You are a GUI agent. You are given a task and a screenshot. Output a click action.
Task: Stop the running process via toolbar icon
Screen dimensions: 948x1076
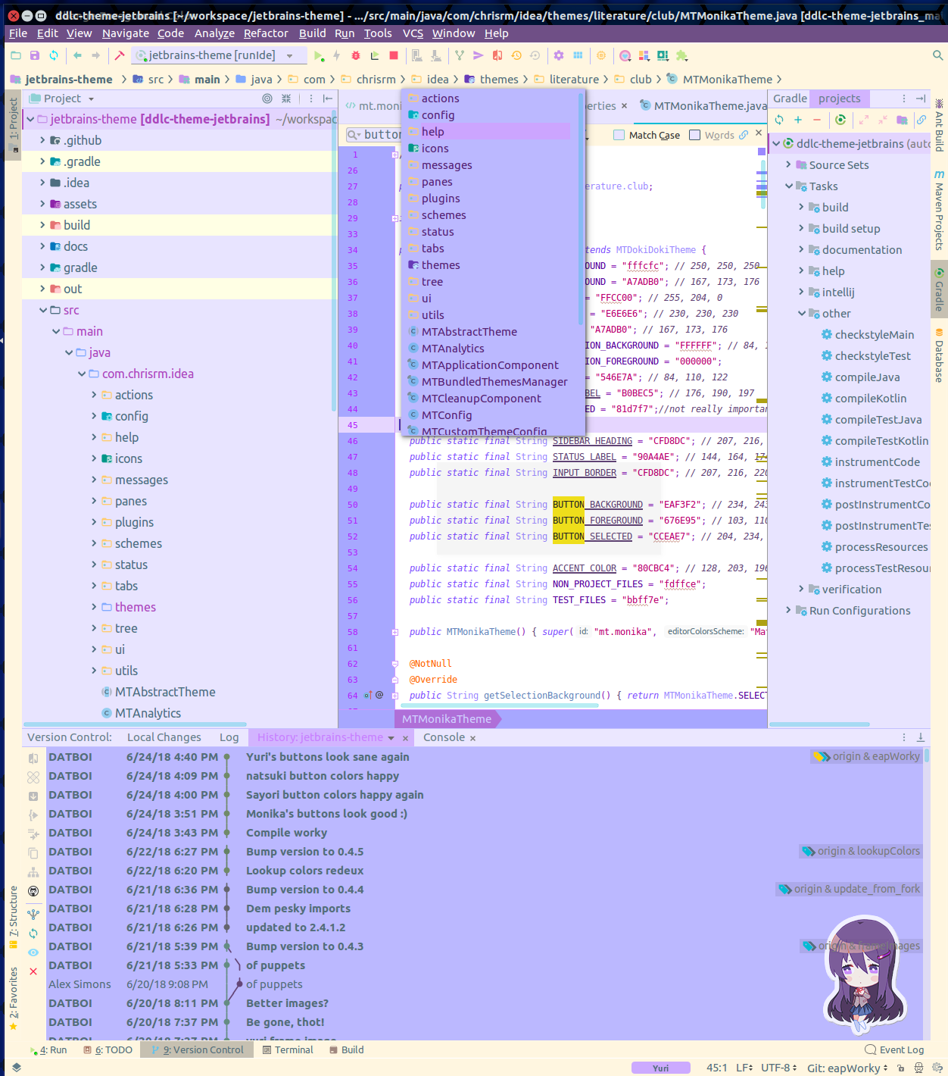click(x=392, y=55)
